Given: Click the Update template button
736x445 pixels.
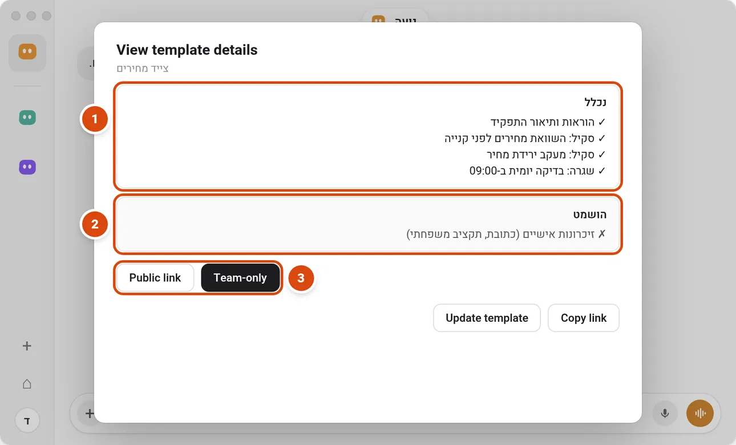Looking at the screenshot, I should (x=487, y=318).
